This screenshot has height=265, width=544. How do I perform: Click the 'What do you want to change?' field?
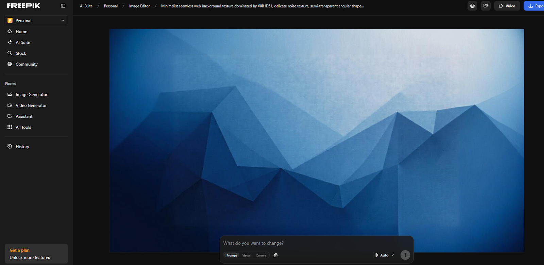click(x=316, y=243)
